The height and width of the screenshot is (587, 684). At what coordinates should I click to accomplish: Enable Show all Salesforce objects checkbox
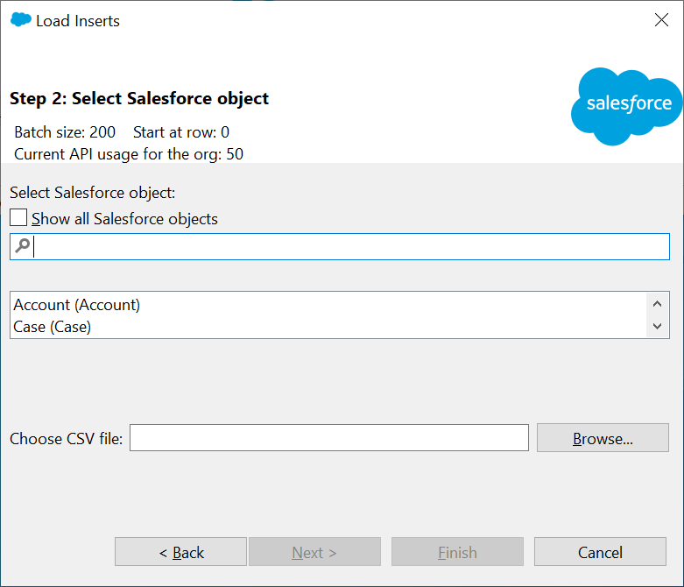[18, 218]
